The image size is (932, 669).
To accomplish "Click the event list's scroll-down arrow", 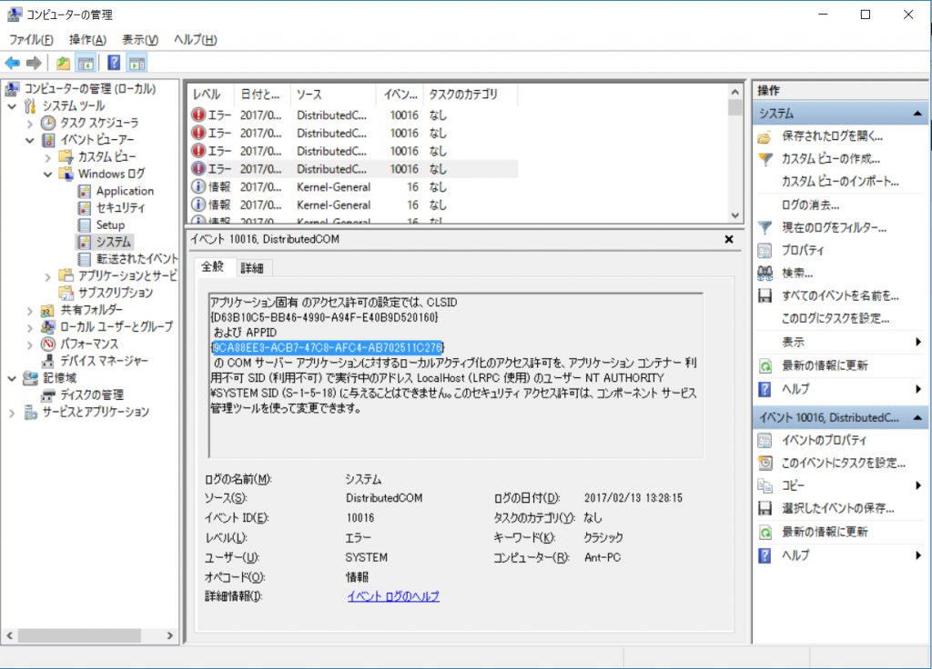I will point(735,215).
